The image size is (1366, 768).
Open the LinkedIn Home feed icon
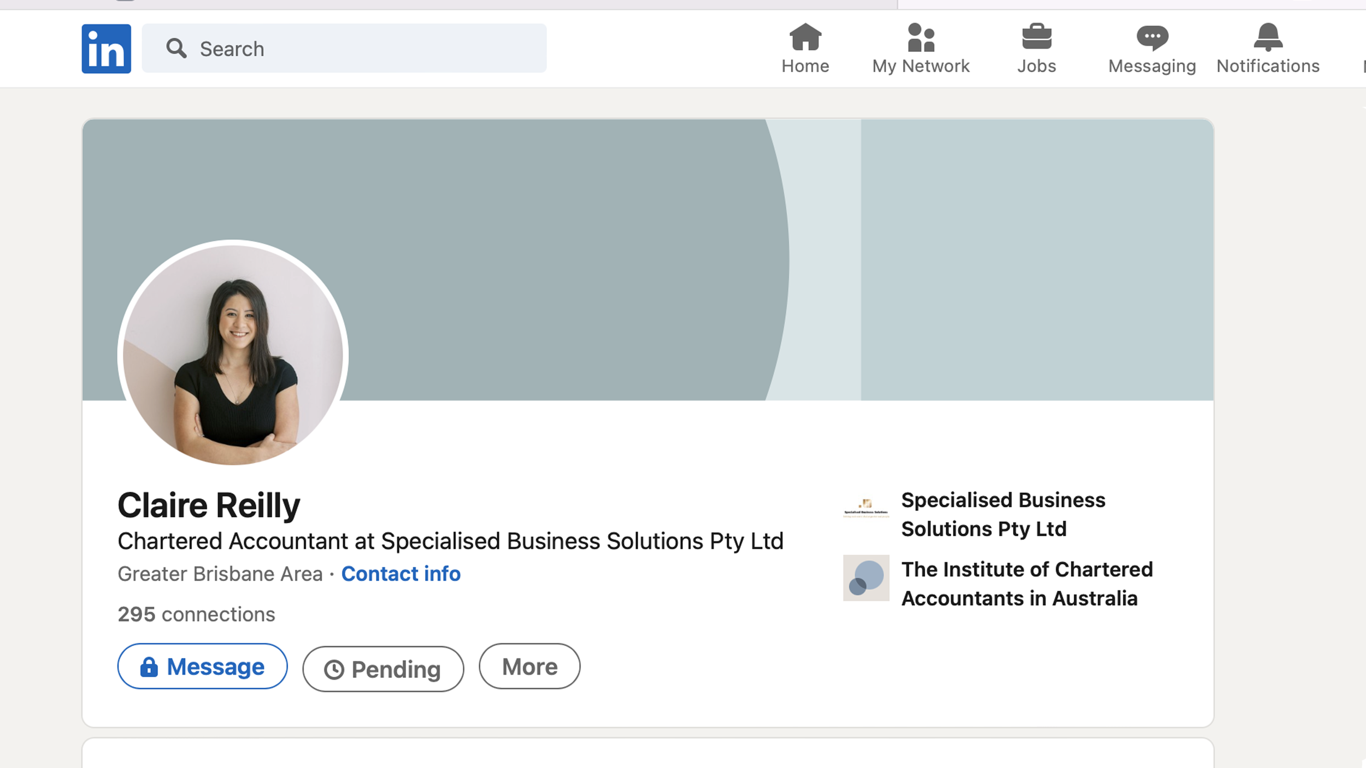(x=805, y=38)
